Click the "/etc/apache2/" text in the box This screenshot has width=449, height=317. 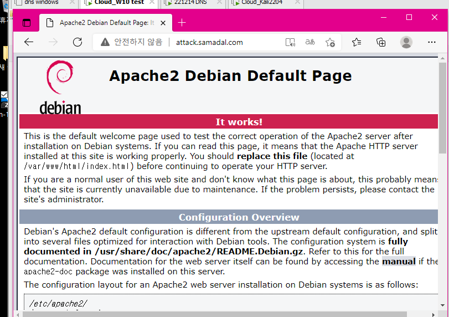click(58, 304)
